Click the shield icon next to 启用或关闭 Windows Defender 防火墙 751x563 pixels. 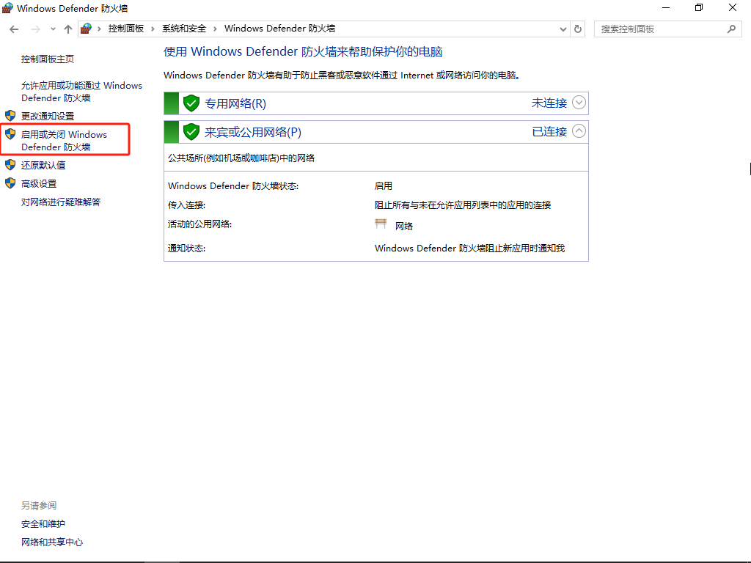click(10, 134)
